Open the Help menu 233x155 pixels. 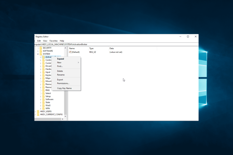[x=62, y=41]
